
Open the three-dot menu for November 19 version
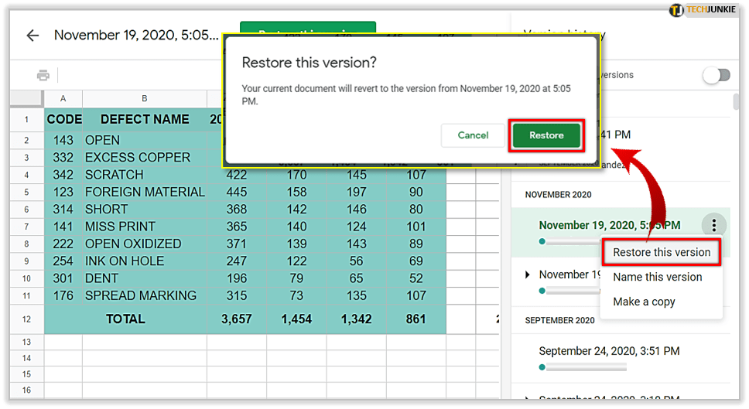tap(713, 226)
